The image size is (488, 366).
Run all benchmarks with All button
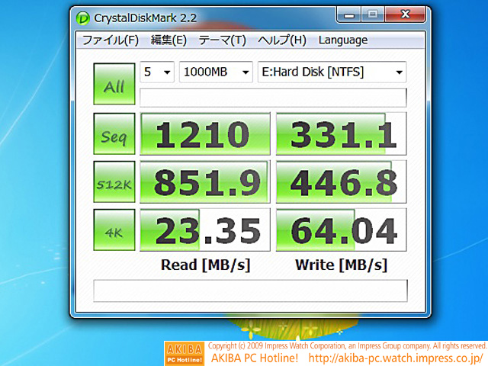coord(114,84)
